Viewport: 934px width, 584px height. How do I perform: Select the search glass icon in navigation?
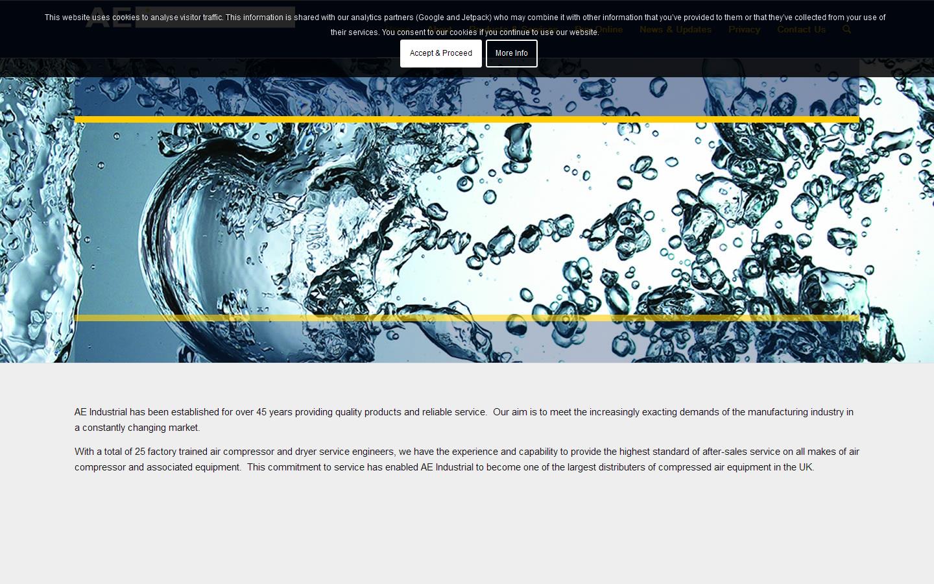pos(846,30)
